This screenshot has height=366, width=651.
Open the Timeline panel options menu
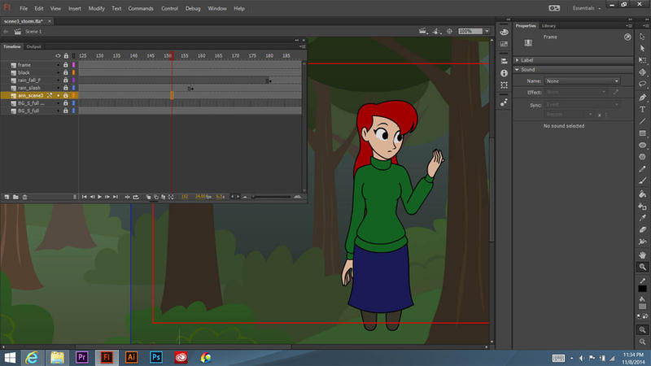click(303, 47)
